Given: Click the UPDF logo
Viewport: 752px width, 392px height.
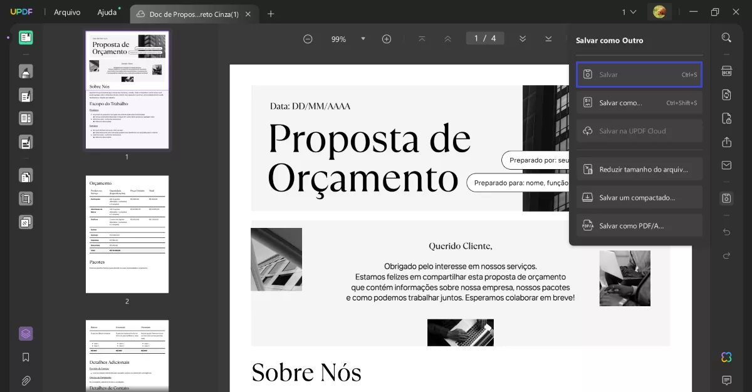Looking at the screenshot, I should [x=21, y=13].
